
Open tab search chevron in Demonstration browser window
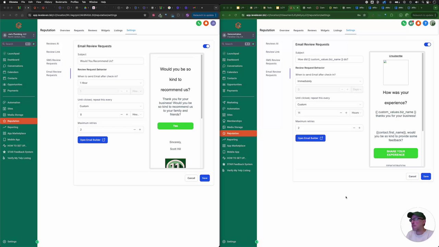tap(435, 8)
